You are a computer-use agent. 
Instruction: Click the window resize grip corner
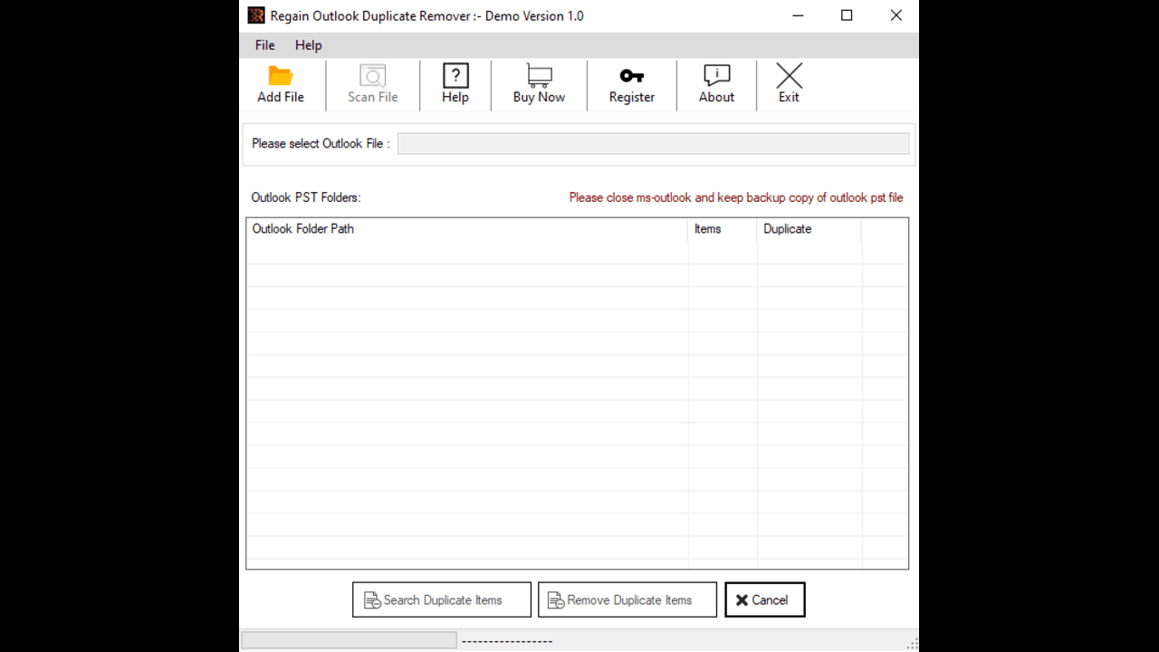click(x=911, y=643)
